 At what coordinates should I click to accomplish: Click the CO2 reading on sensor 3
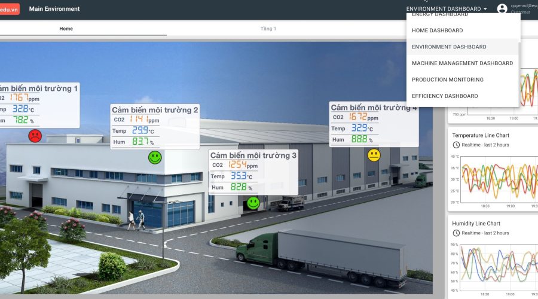[x=242, y=165]
